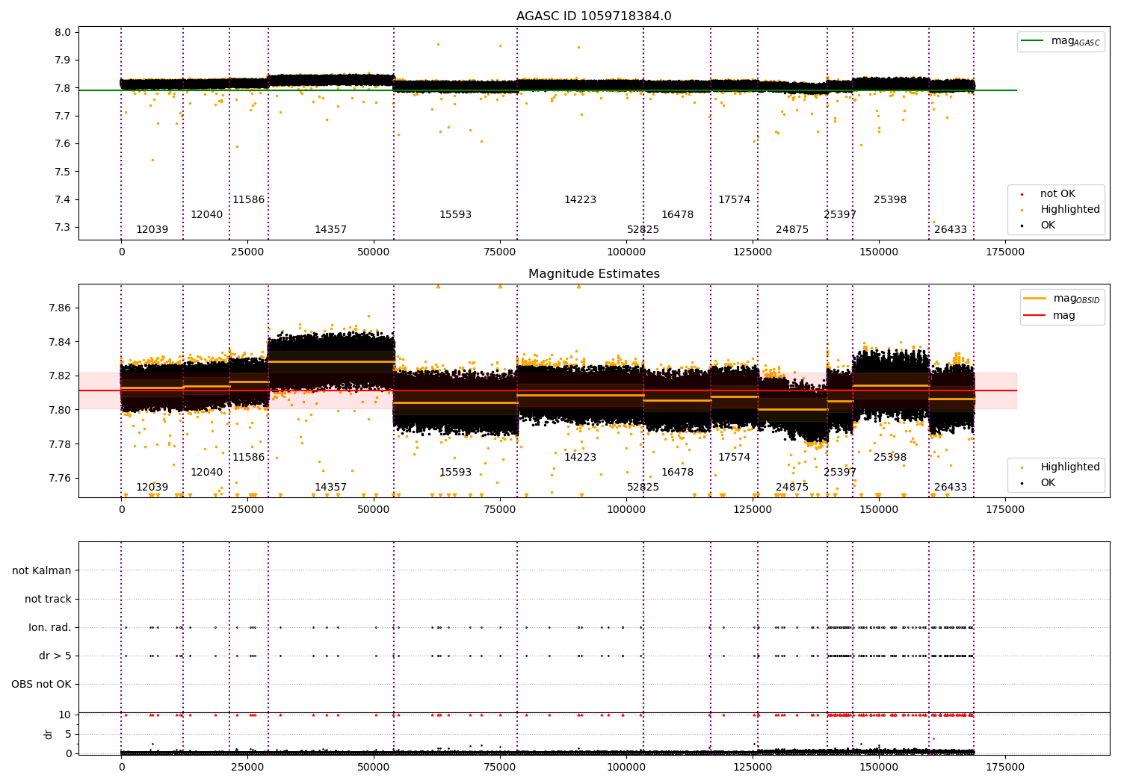
Task: Click the 'Magnitude Estimates' plot title
Action: (593, 274)
